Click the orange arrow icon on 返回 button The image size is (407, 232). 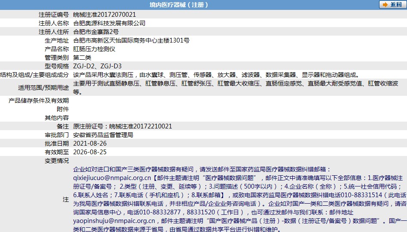tap(385, 5)
